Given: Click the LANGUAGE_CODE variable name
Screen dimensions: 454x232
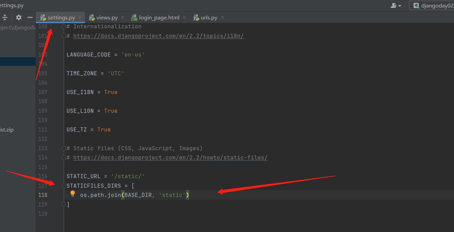Looking at the screenshot, I should coord(89,55).
